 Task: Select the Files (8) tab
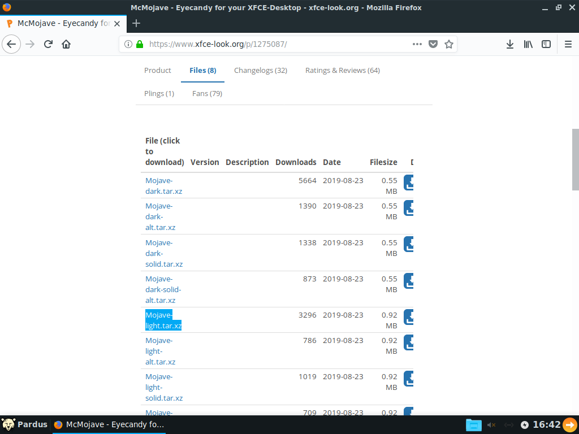click(x=203, y=71)
